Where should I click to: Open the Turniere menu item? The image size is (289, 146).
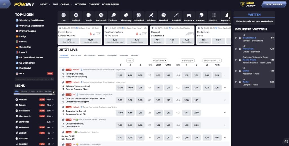click(x=94, y=5)
